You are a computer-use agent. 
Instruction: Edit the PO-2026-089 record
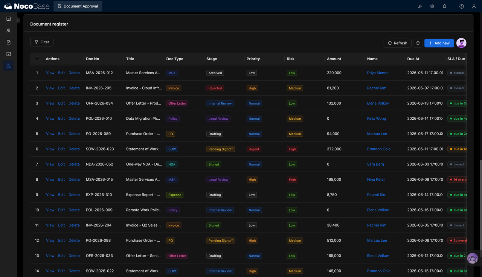point(61,134)
